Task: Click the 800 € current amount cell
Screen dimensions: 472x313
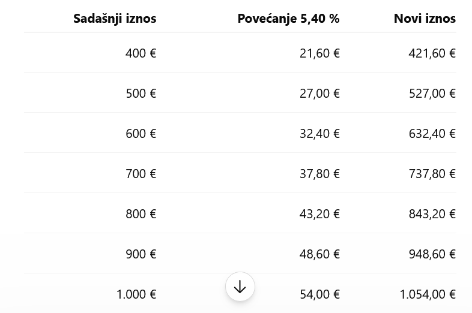Action: click(x=141, y=214)
